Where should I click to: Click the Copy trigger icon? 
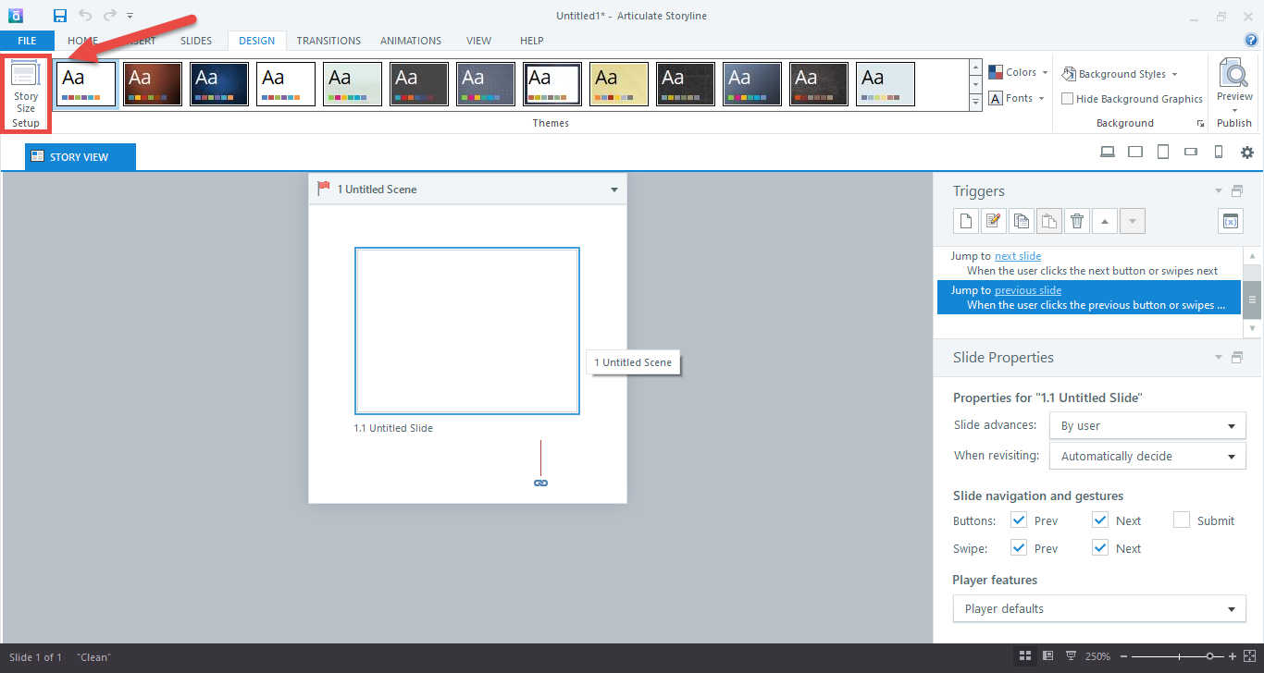(1022, 221)
